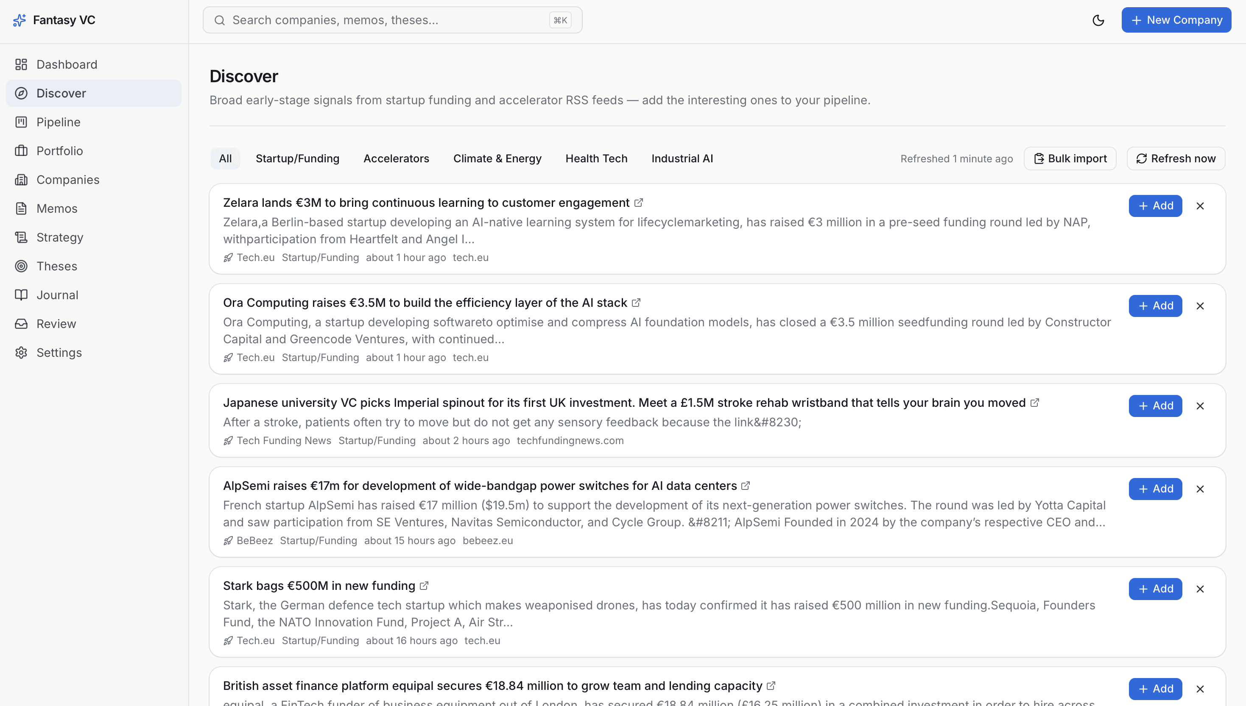Focus the search companies input field
The width and height of the screenshot is (1246, 706).
coord(393,20)
